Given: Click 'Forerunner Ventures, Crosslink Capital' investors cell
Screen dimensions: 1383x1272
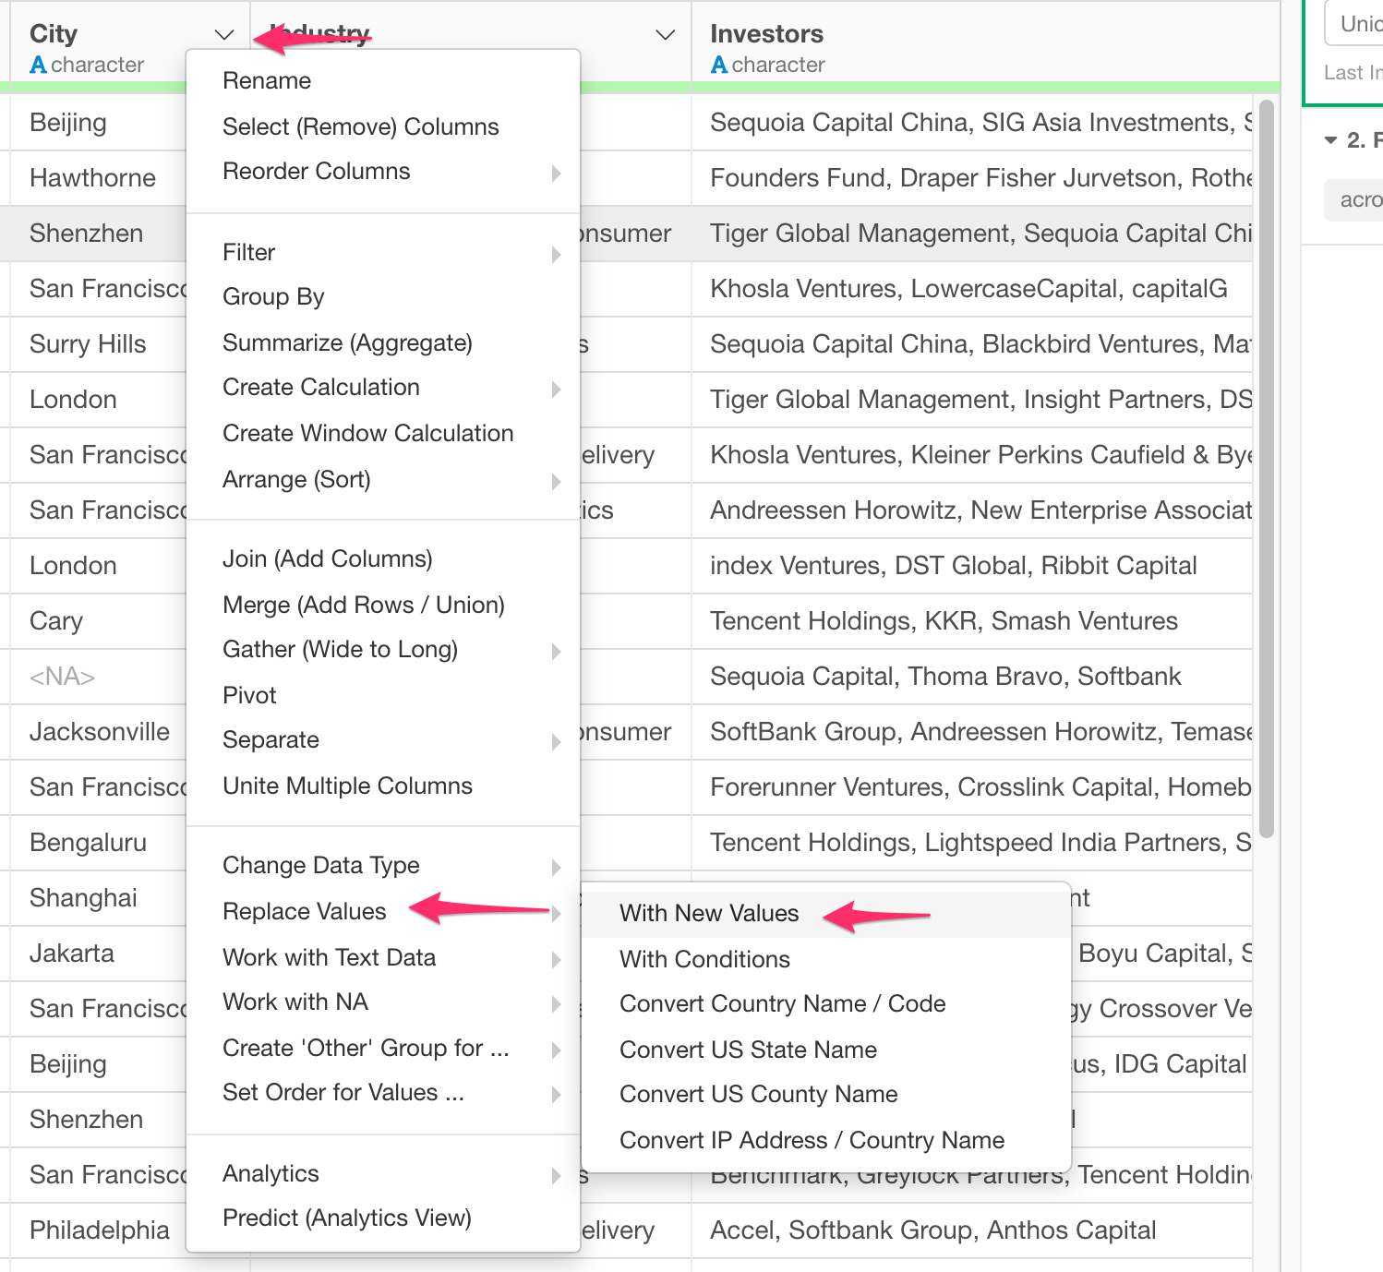Looking at the screenshot, I should click(972, 787).
